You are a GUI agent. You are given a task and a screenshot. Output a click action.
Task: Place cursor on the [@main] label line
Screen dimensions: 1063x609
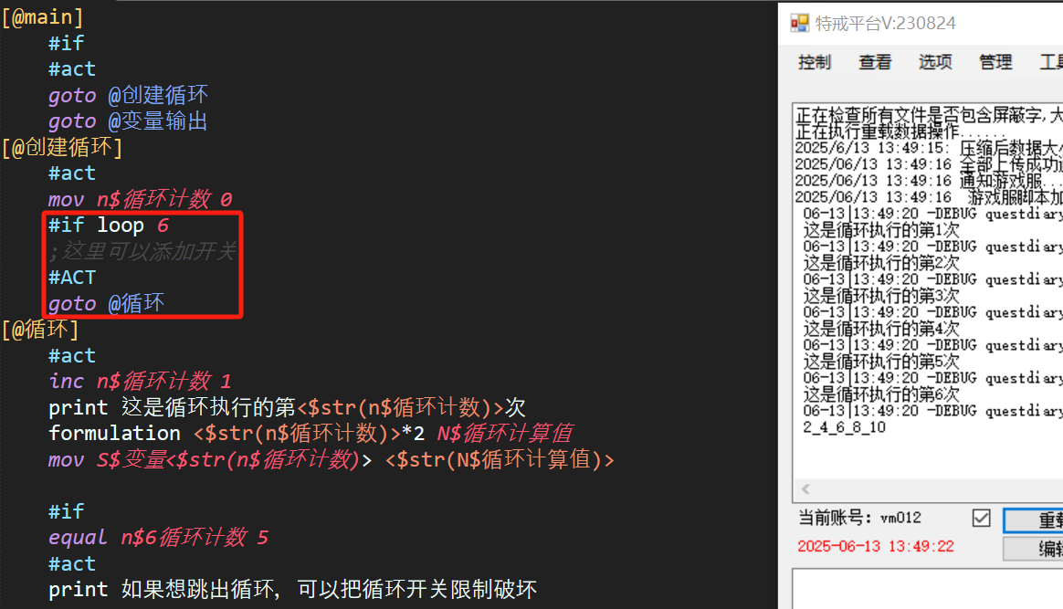click(x=43, y=16)
